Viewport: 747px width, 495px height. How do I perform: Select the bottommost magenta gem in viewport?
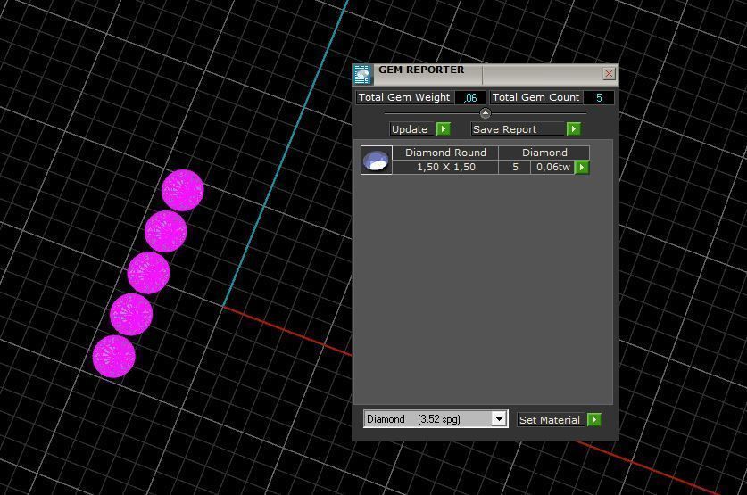coord(114,357)
